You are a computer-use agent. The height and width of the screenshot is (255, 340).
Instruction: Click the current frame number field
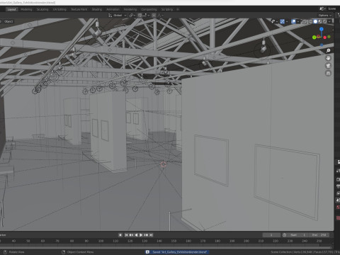[271, 235]
